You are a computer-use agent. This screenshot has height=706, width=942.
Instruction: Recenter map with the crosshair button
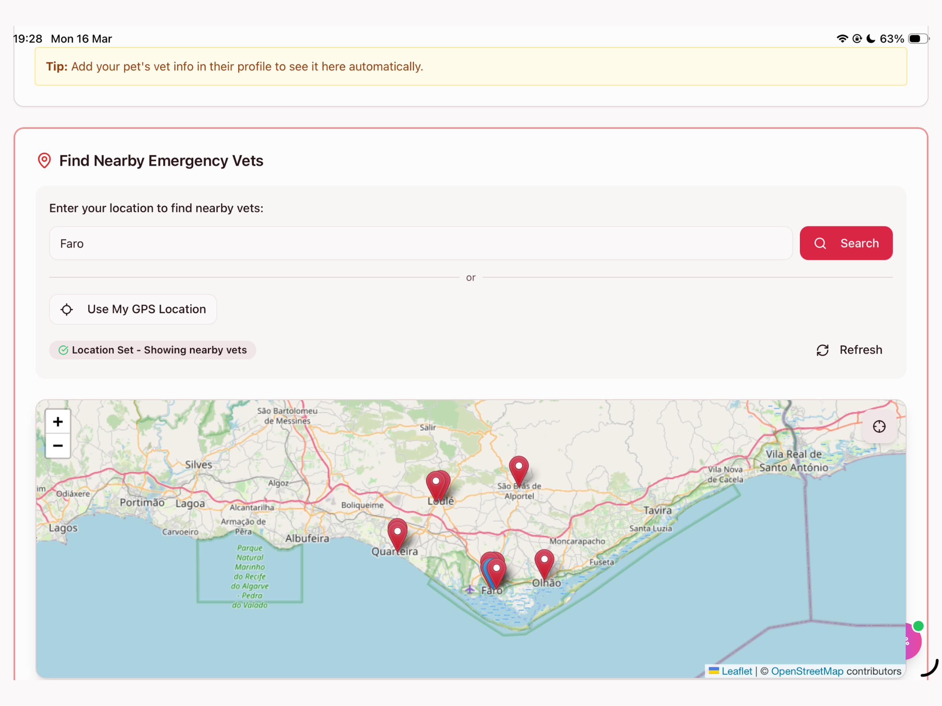879,426
